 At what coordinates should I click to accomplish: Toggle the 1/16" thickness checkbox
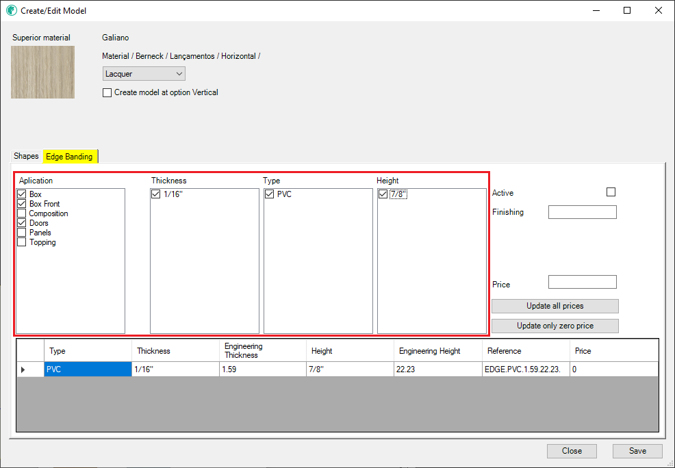tap(156, 194)
